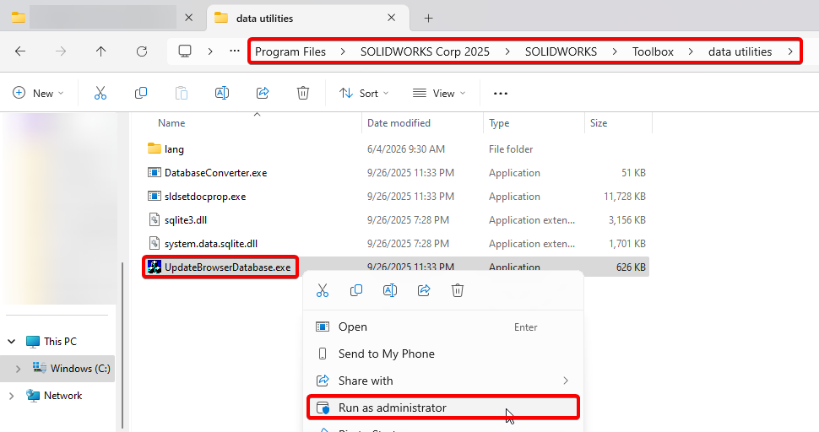Screen dimensions: 819x432
Task: Open the View options dropdown
Action: tap(439, 94)
